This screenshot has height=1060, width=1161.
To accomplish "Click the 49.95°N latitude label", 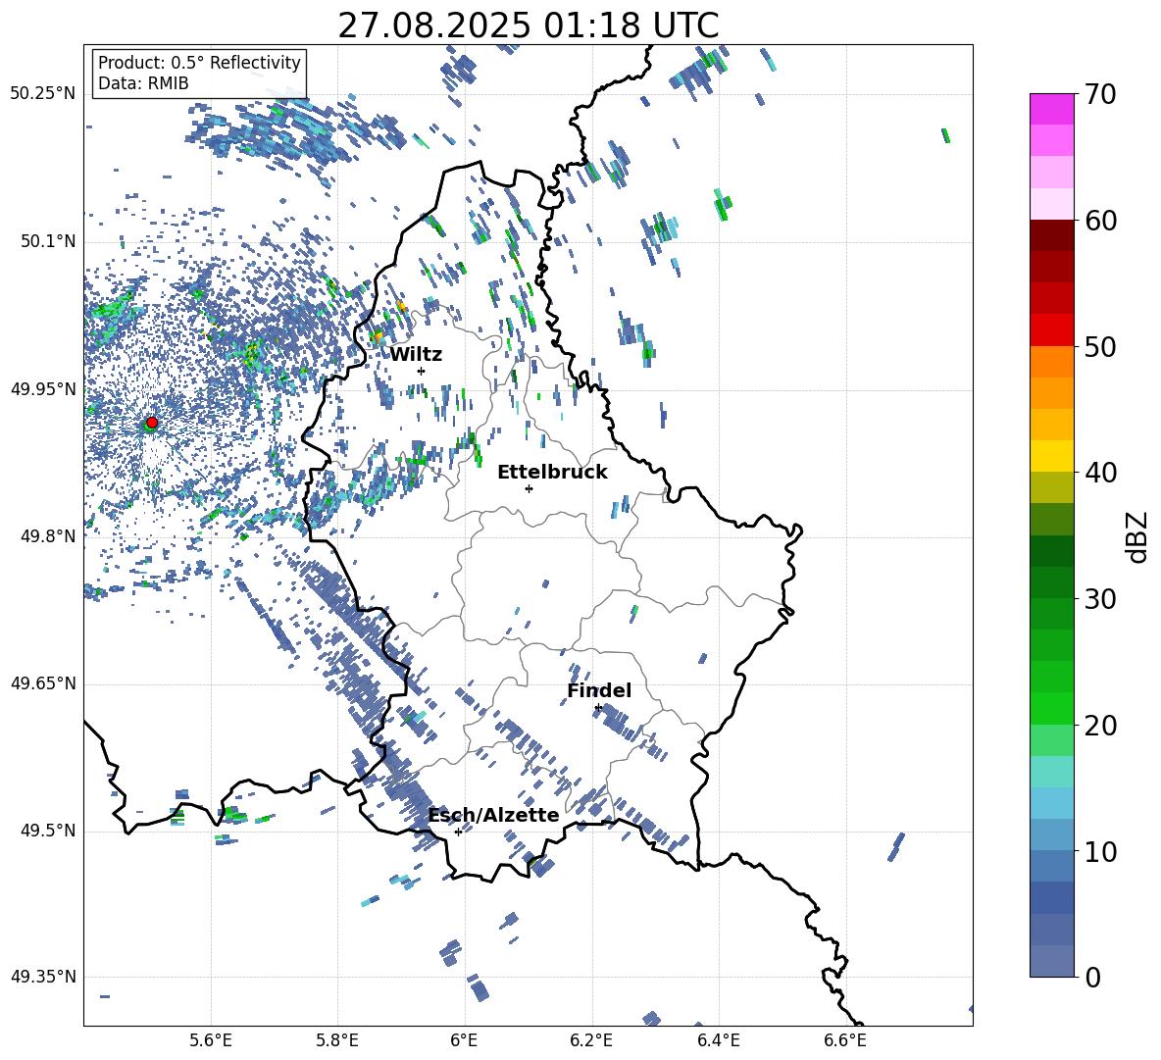I will pos(43,389).
